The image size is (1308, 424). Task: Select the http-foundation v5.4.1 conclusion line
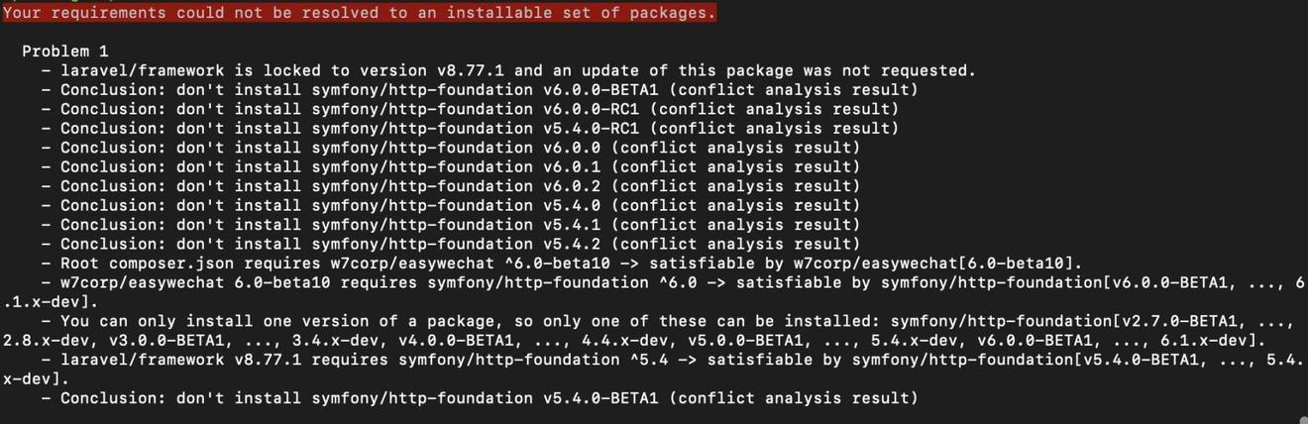coord(460,224)
